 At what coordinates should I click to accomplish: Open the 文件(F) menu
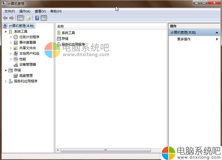click(10, 11)
